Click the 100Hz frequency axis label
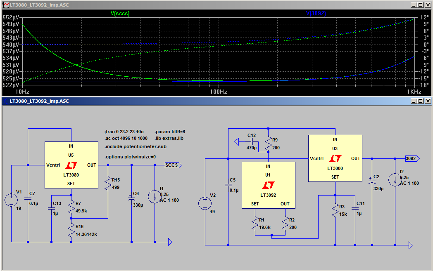This screenshot has width=433, height=271. [219, 92]
